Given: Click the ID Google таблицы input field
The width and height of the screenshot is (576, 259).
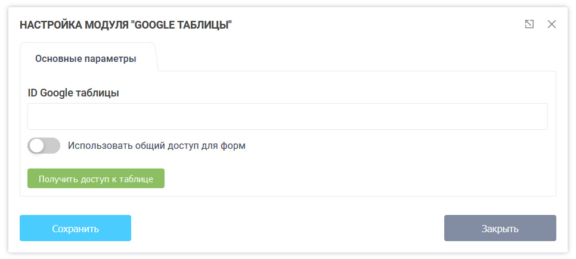Looking at the screenshot, I should [287, 116].
